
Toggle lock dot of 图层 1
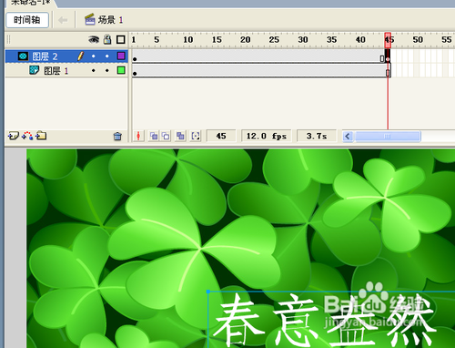click(107, 70)
